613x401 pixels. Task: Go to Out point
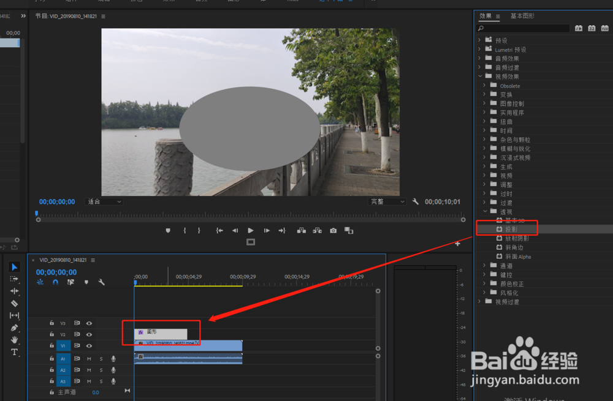pos(282,231)
